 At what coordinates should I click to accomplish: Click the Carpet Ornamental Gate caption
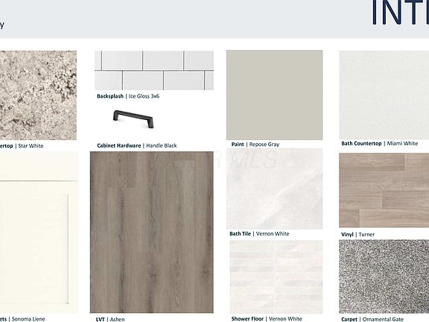(x=372, y=319)
